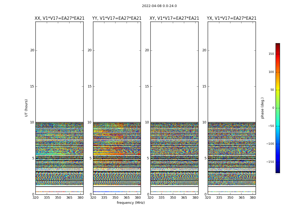Click the 15 tick label on XX y-axis

[32, 86]
